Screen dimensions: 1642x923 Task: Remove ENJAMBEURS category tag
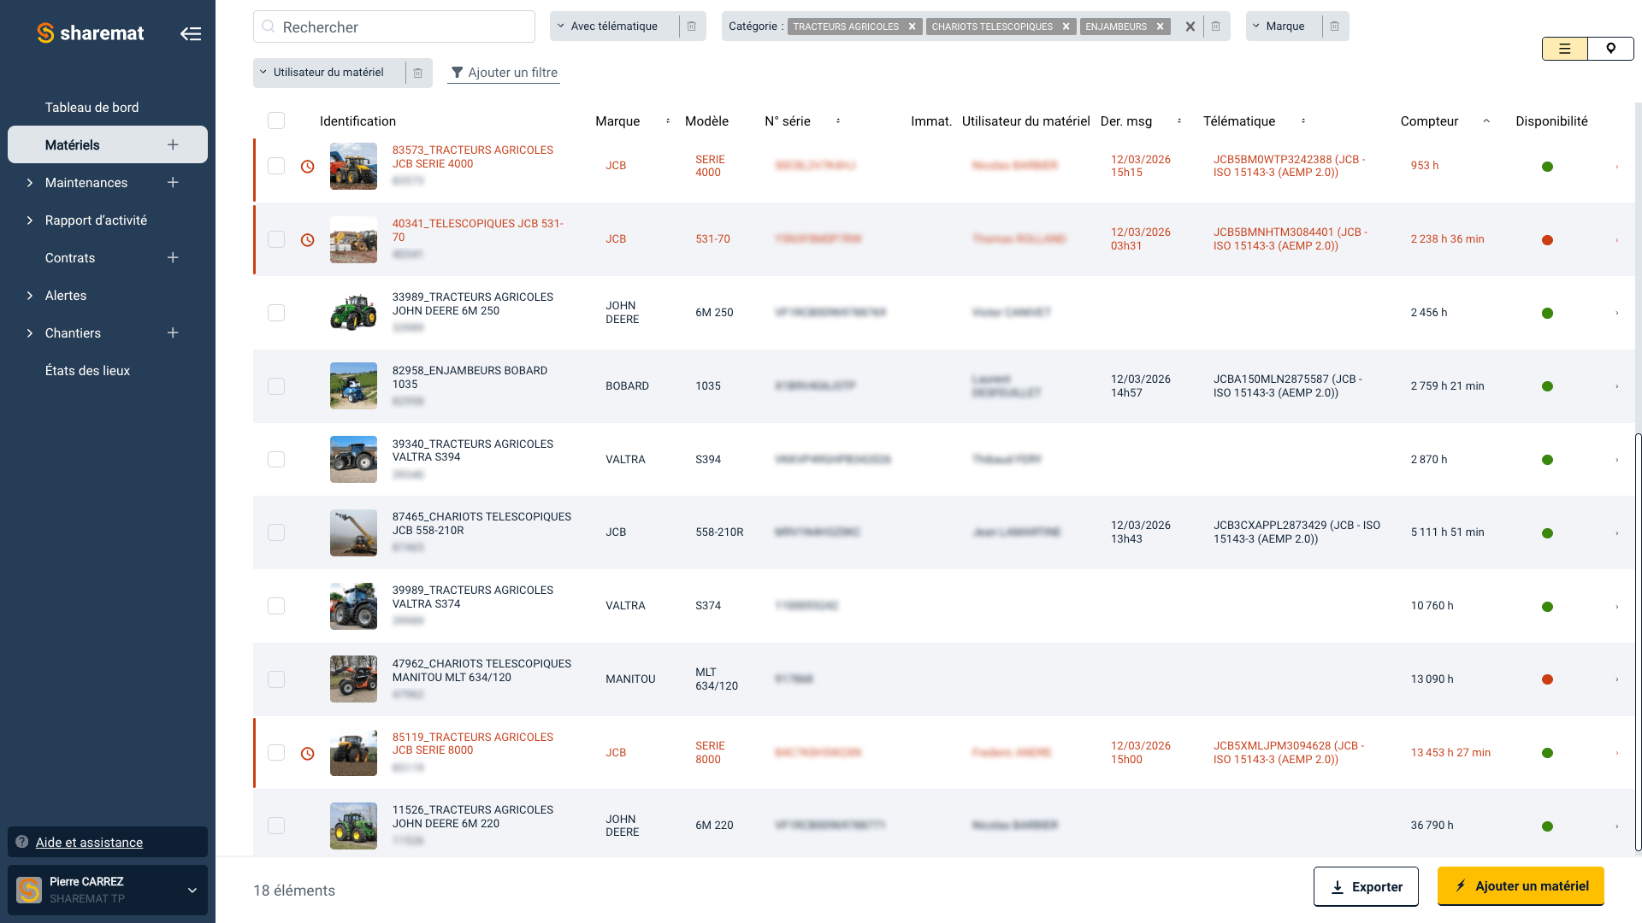click(1161, 26)
